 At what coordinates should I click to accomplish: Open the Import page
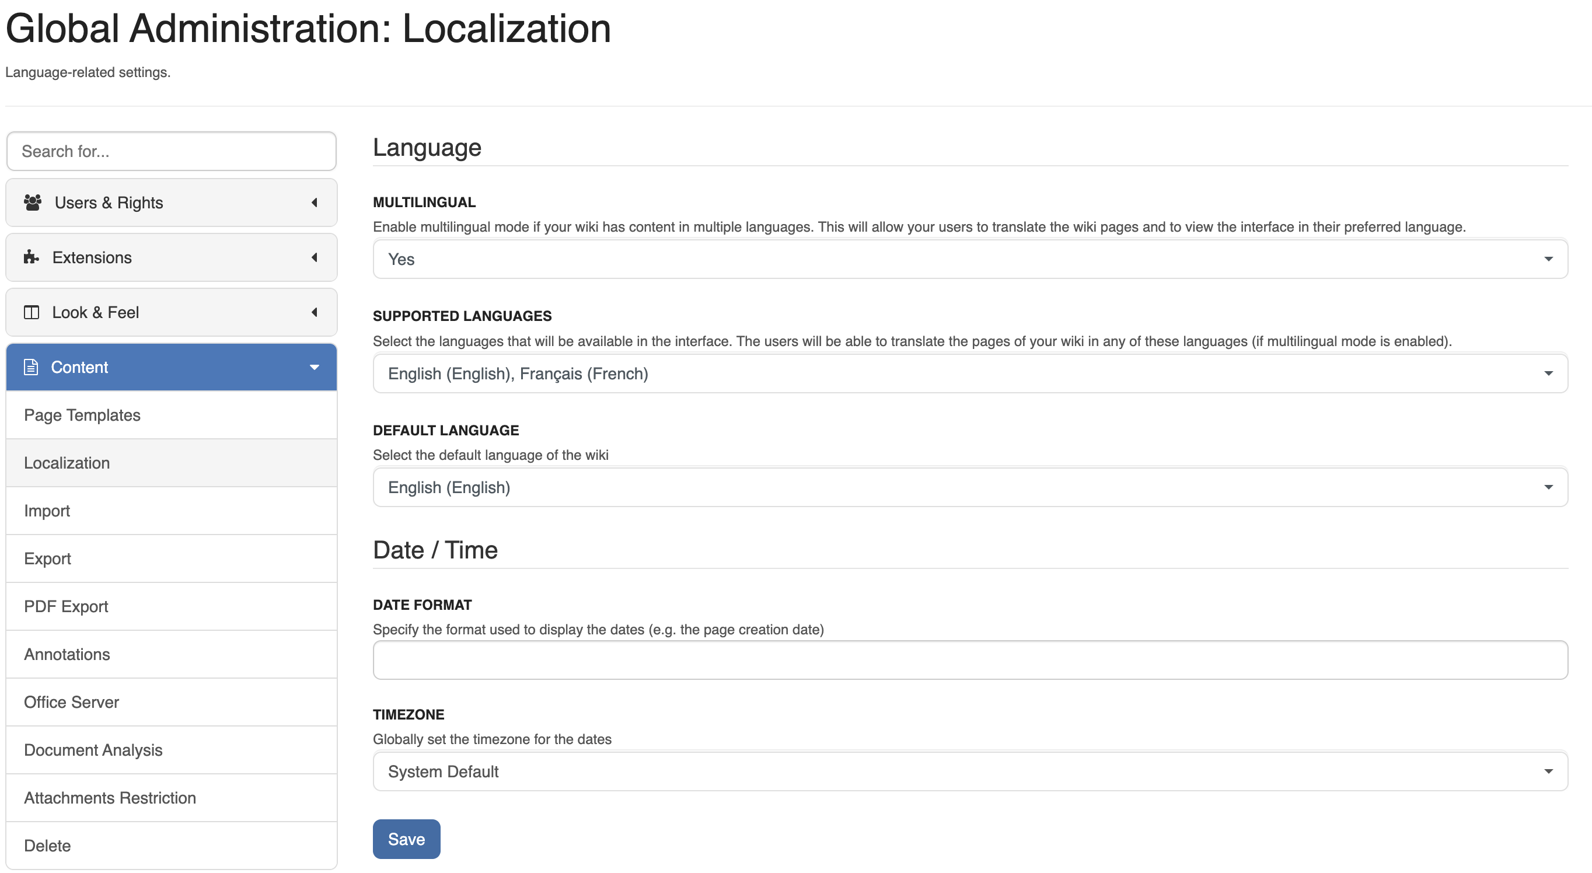tap(171, 511)
